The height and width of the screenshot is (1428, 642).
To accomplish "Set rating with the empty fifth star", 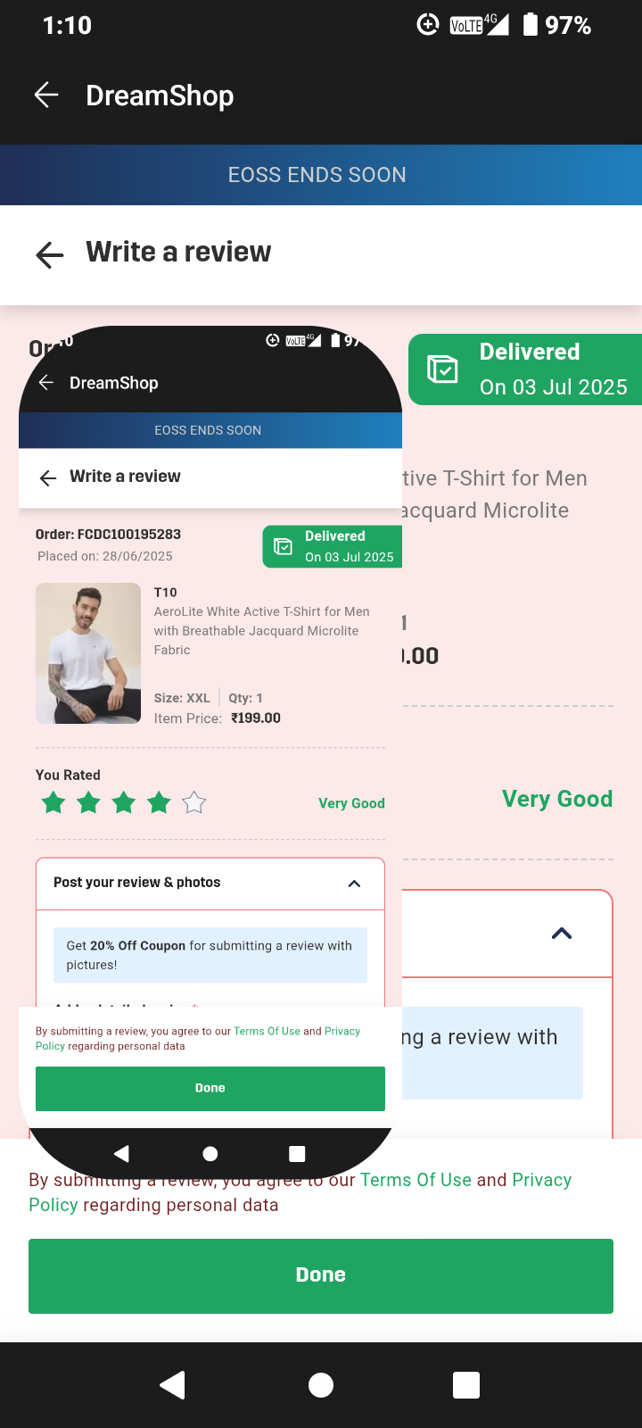I will (x=194, y=802).
